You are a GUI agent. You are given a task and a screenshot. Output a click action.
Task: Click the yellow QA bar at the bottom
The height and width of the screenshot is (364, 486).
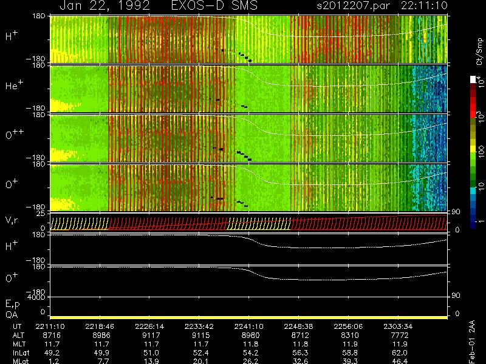tap(248, 317)
